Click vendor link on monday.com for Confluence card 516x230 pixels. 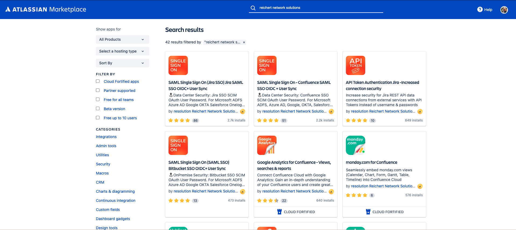coord(383,186)
